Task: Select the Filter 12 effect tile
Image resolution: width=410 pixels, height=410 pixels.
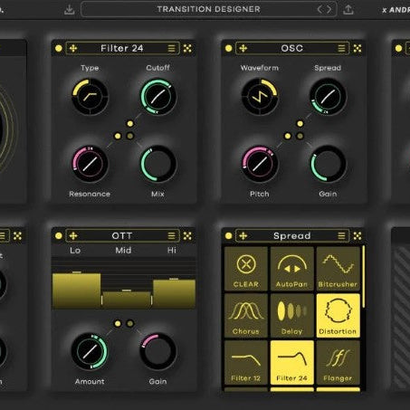Action: point(246,363)
